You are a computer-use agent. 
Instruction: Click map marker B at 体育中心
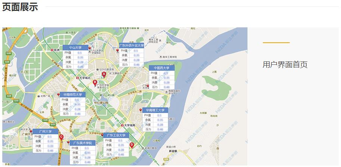95,83
